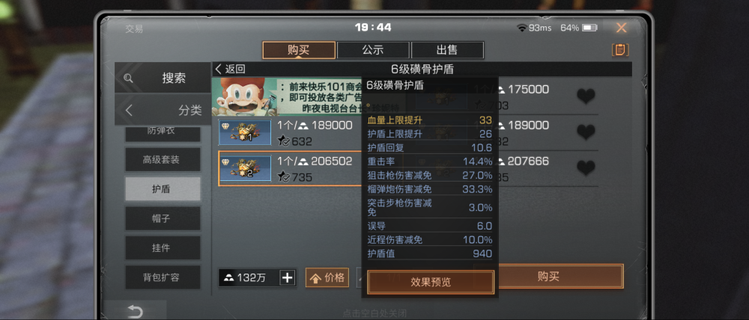
Task: Click the magnifier search icon
Action: pyautogui.click(x=128, y=79)
